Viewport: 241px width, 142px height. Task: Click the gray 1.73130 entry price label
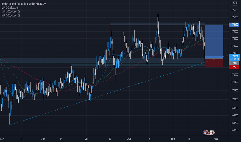[x=234, y=63]
